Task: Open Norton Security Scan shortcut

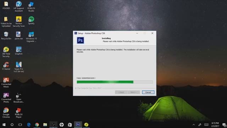Action: point(19,22)
